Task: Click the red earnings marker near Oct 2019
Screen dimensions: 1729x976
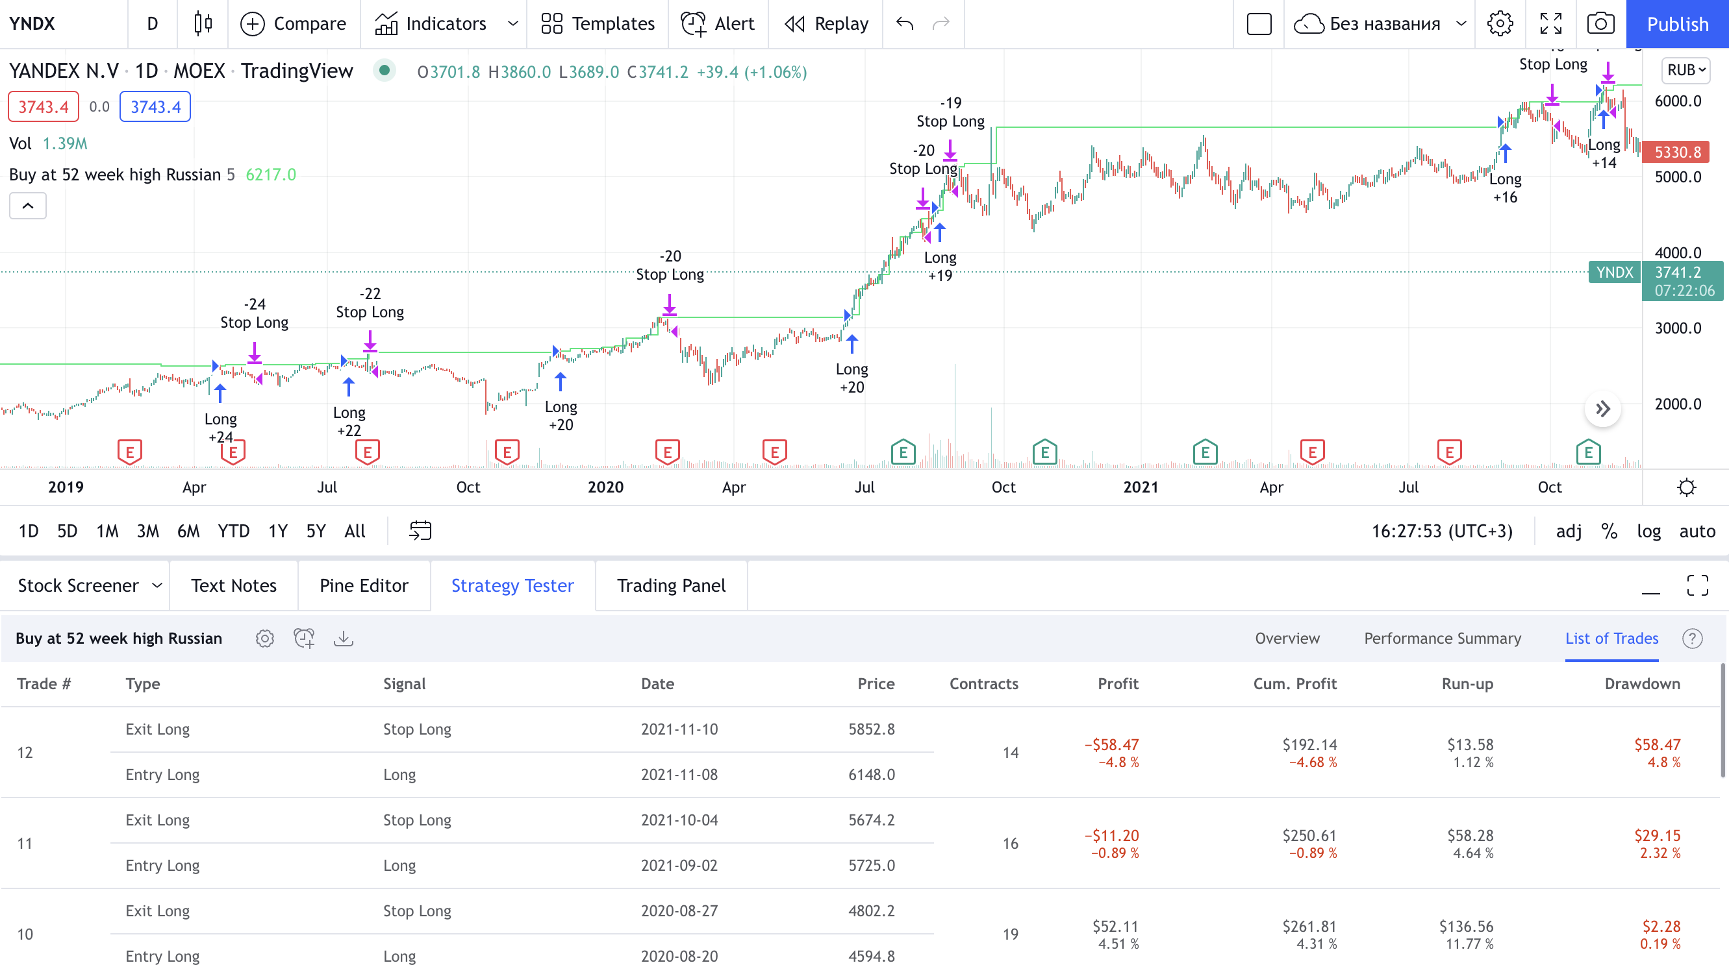Action: 507,452
